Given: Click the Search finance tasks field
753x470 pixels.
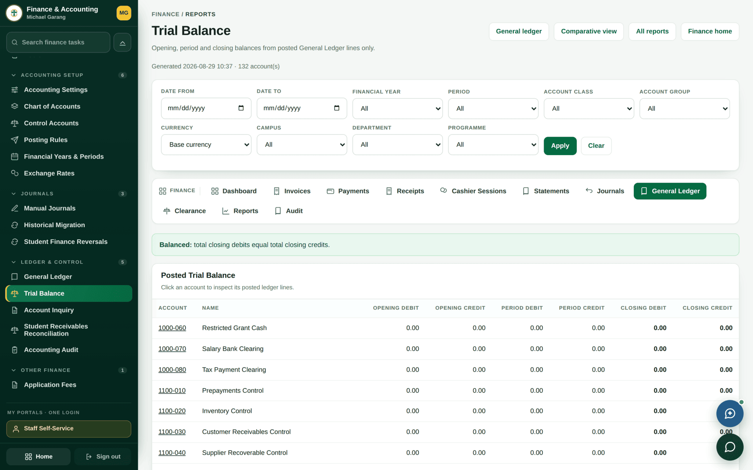Looking at the screenshot, I should [x=58, y=42].
